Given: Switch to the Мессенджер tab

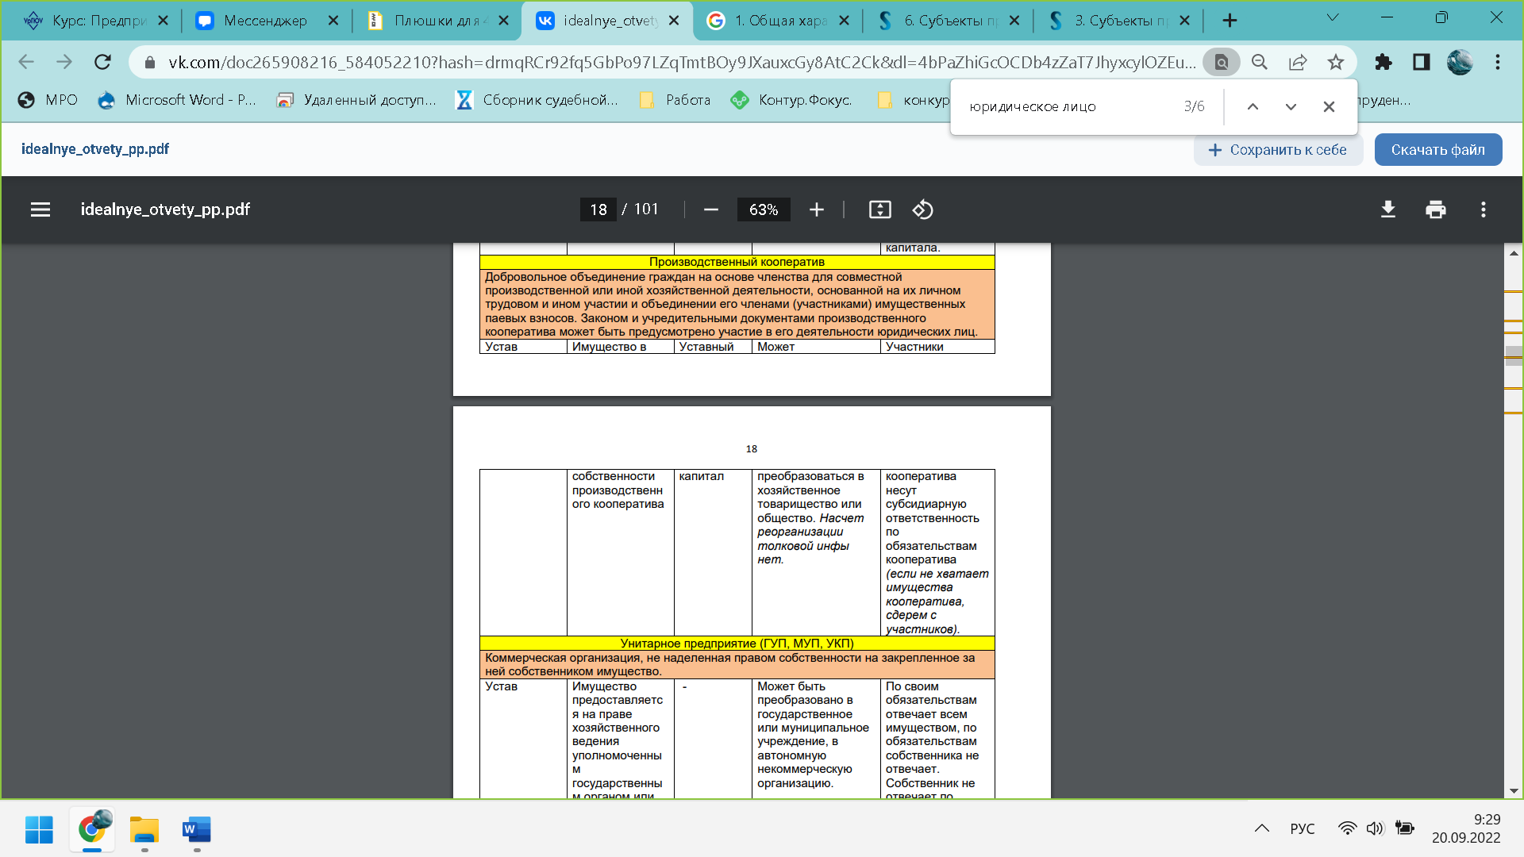Looking at the screenshot, I should (265, 21).
